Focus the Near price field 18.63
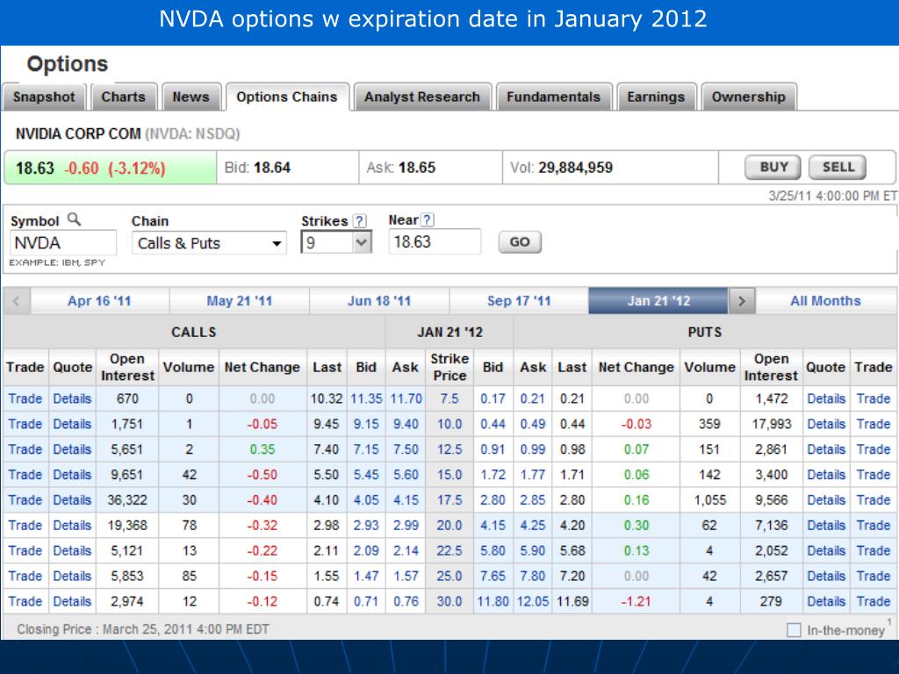The width and height of the screenshot is (899, 674). point(435,242)
